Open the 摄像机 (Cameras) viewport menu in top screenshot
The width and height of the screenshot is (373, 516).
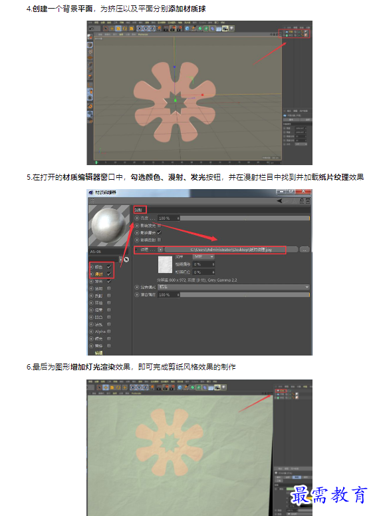(108, 34)
